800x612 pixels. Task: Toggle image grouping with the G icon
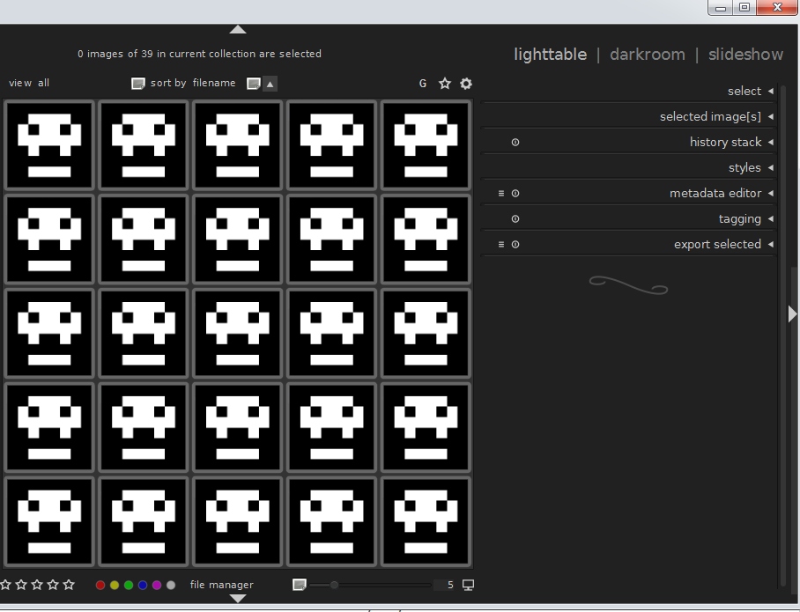422,84
